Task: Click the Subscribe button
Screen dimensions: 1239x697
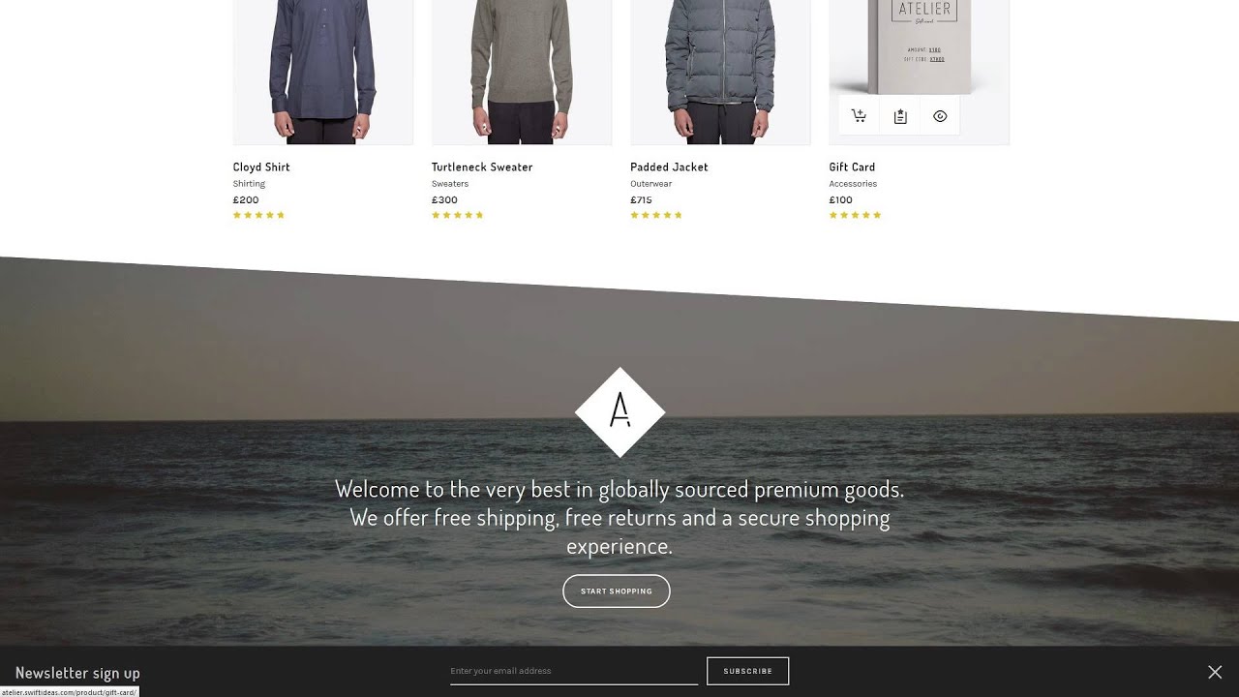Action: 748,671
